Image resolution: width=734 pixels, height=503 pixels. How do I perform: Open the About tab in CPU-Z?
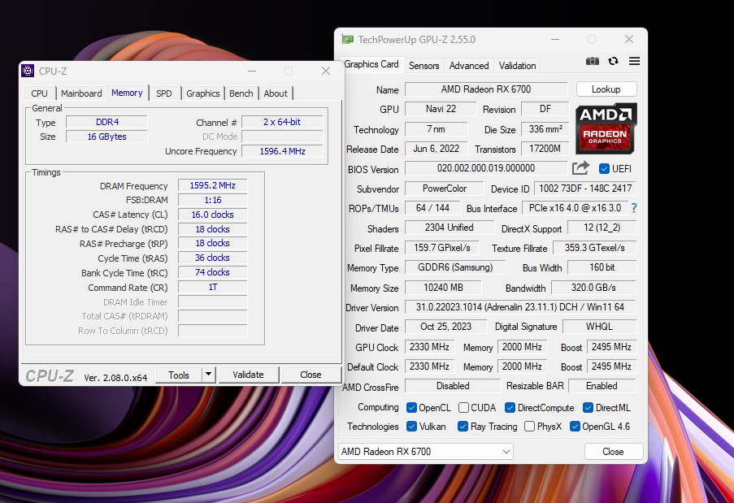tap(276, 93)
